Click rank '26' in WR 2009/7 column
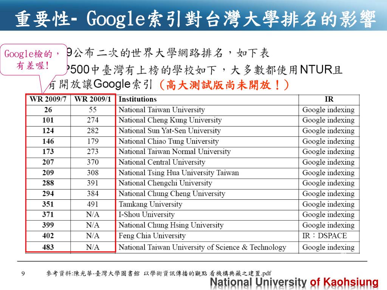The width and height of the screenshot is (387, 290). coord(48,110)
